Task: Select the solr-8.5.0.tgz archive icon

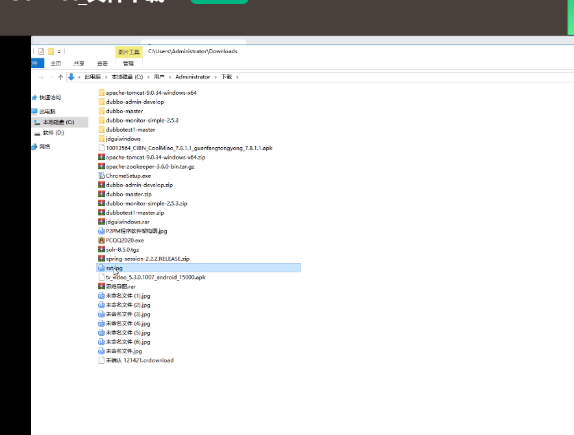Action: [x=101, y=250]
